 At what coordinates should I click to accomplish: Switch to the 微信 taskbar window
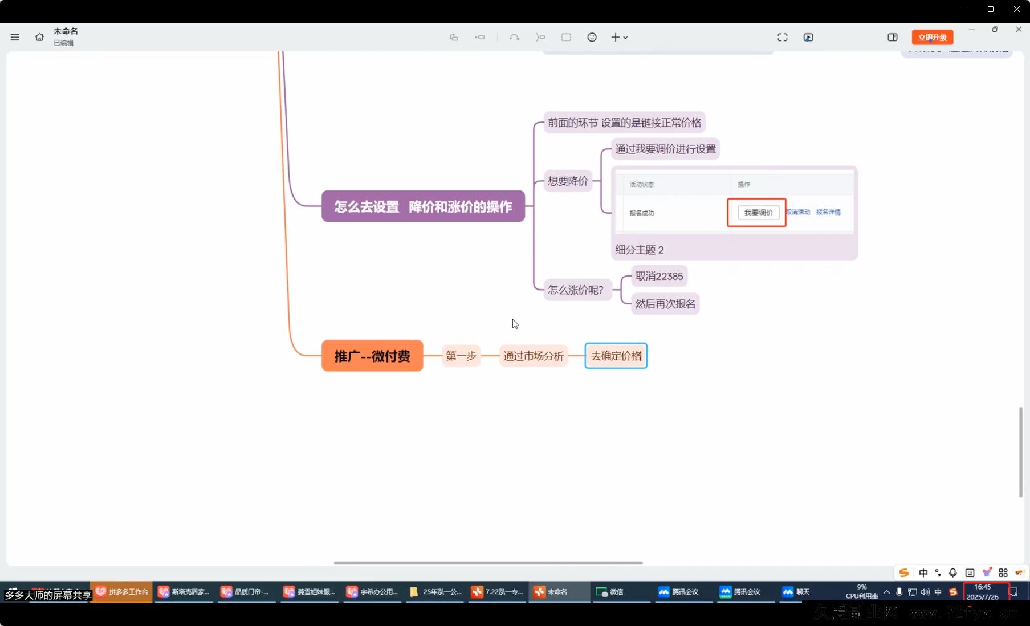pos(610,592)
